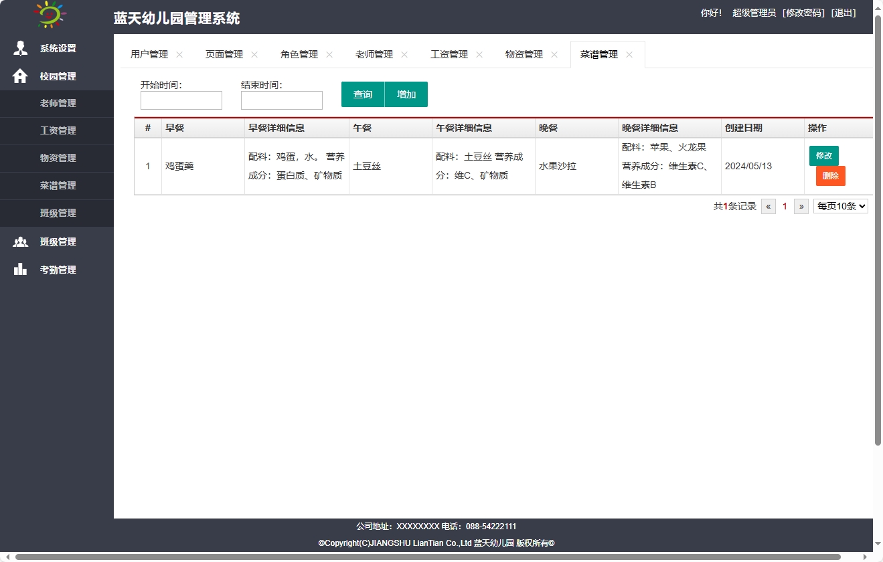
Task: Open the 每页10条 page size dropdown
Action: tap(840, 206)
